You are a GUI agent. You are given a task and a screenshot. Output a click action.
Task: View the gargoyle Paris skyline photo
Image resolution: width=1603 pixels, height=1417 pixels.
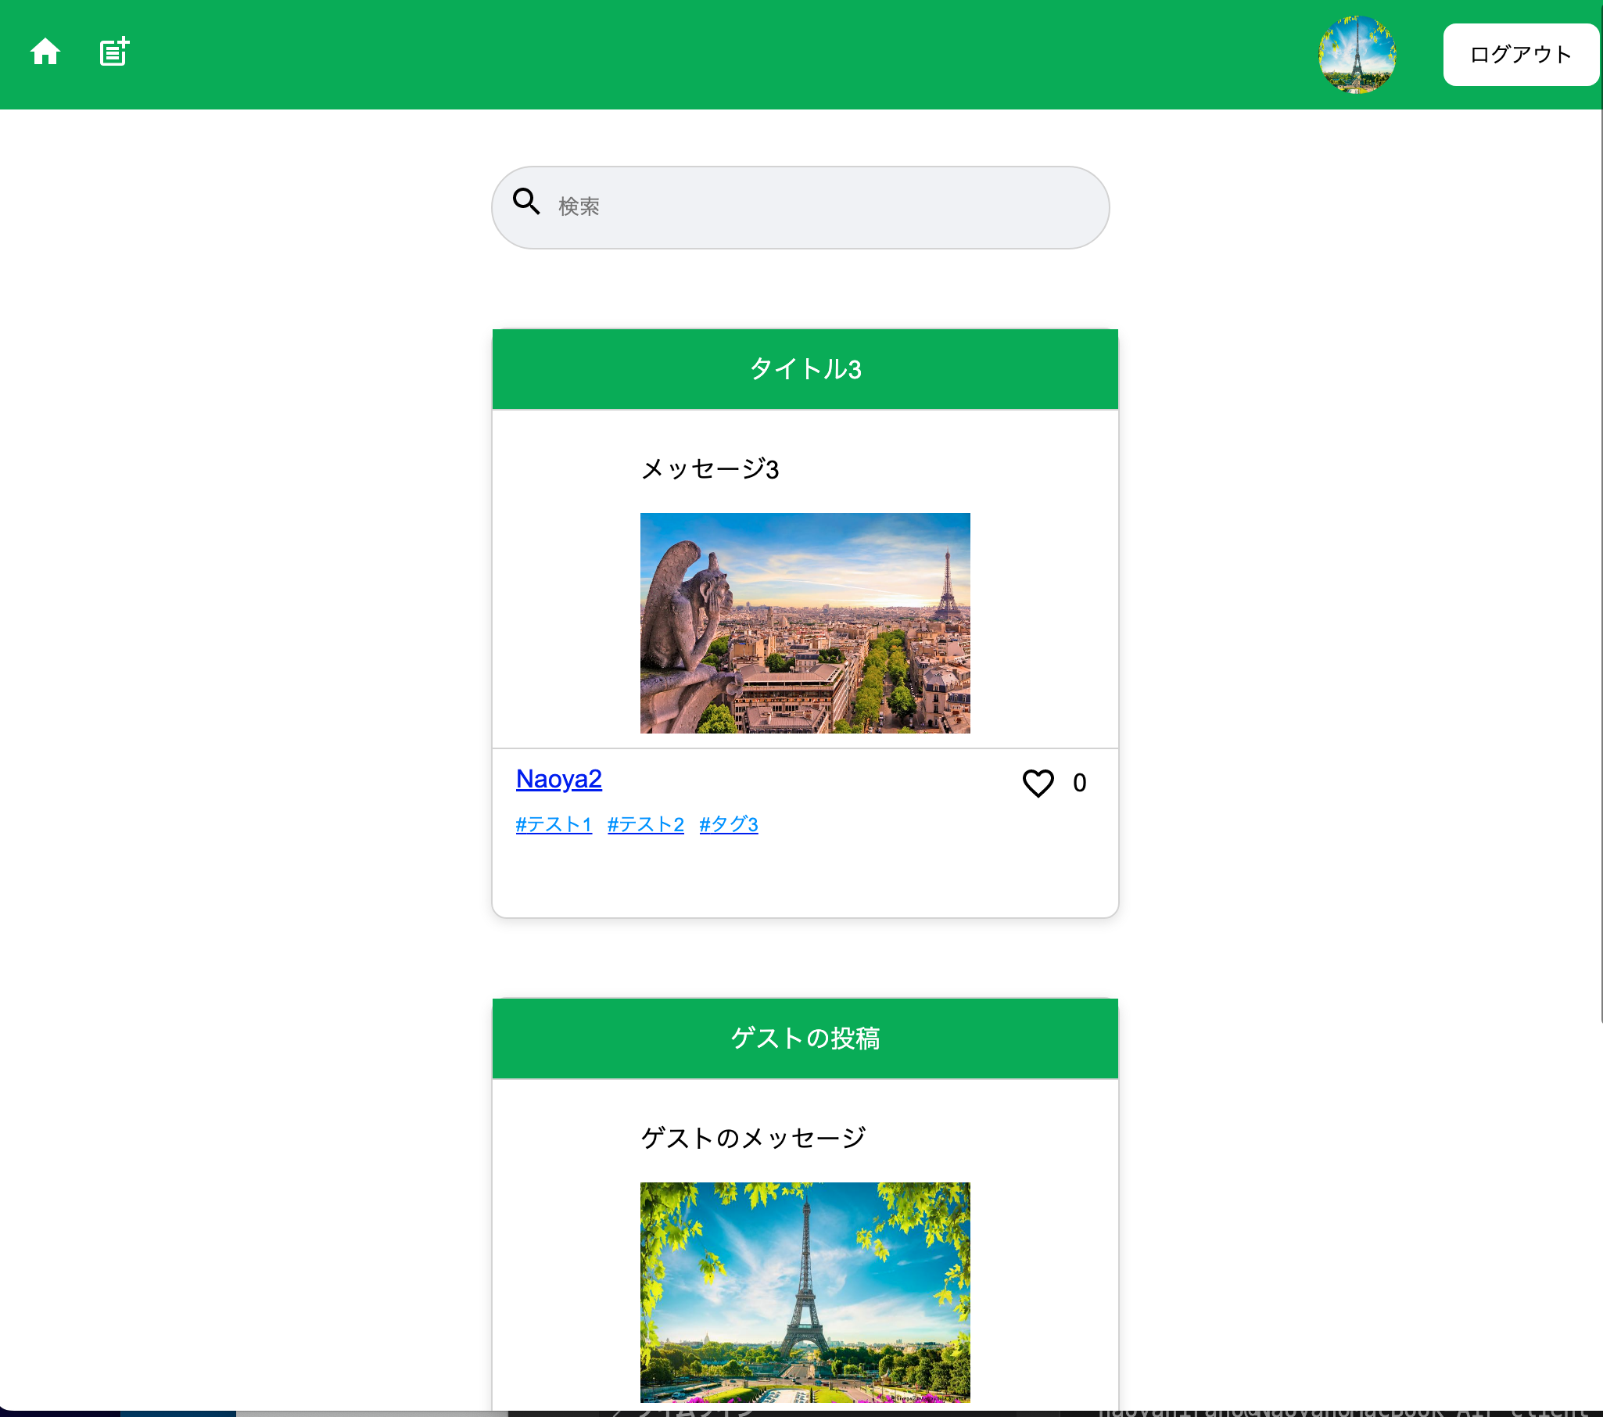[x=805, y=622]
